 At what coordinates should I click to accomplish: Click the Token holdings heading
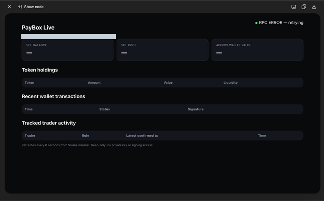40,70
